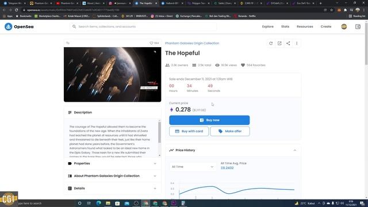Click the favorites count link
The width and height of the screenshot is (368, 207).
pos(253,65)
